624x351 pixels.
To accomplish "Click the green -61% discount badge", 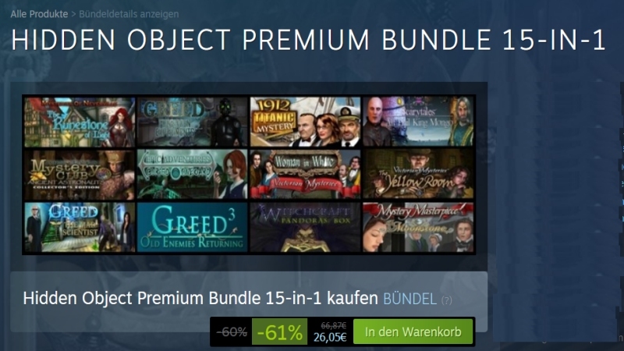I will click(279, 332).
